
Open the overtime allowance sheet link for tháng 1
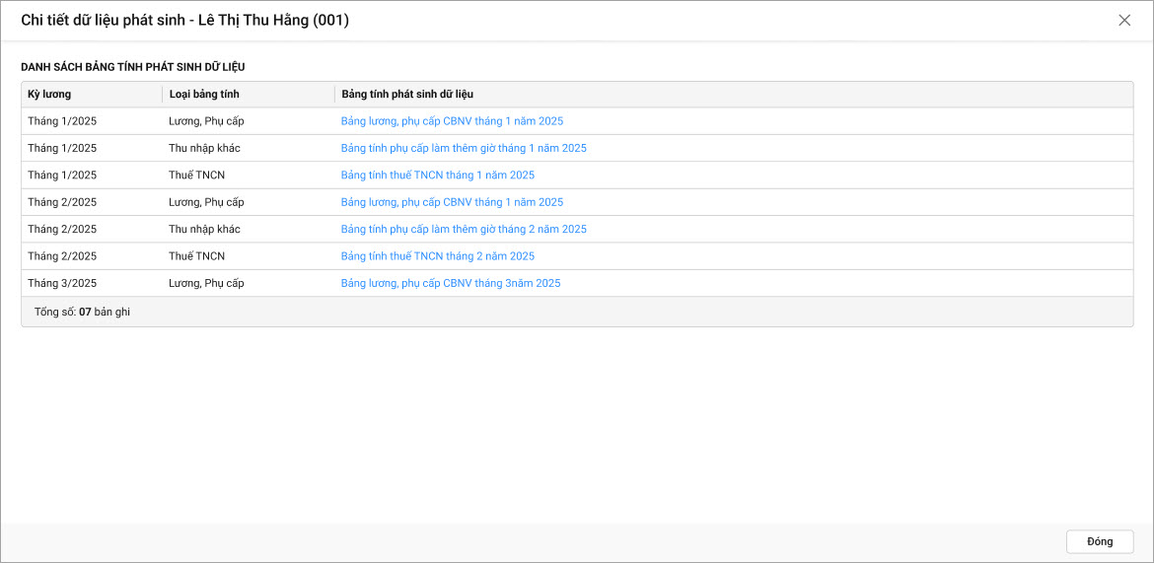(463, 148)
